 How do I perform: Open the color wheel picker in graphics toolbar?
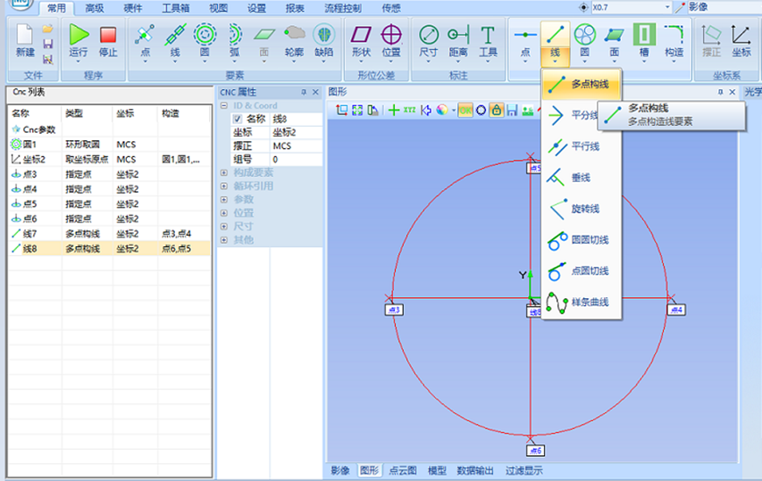click(440, 110)
